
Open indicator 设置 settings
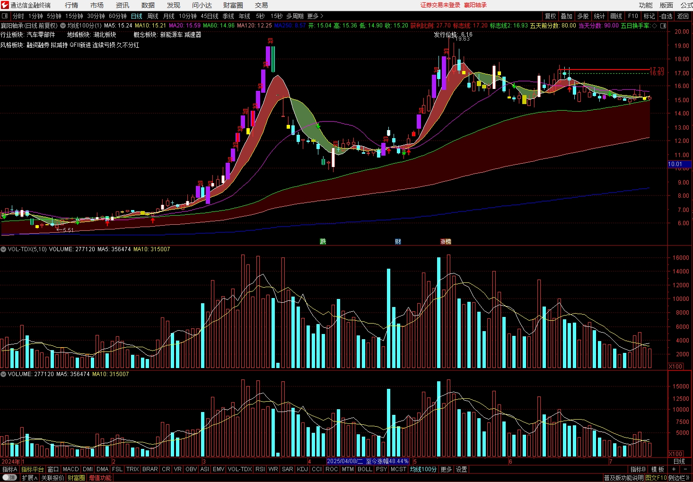click(x=462, y=469)
